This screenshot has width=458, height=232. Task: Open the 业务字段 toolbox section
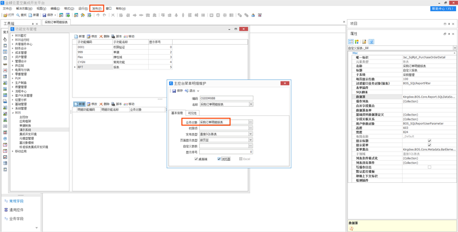[x=17, y=218]
